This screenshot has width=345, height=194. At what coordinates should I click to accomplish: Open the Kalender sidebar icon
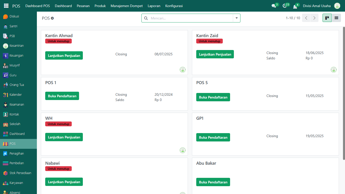pyautogui.click(x=6, y=95)
